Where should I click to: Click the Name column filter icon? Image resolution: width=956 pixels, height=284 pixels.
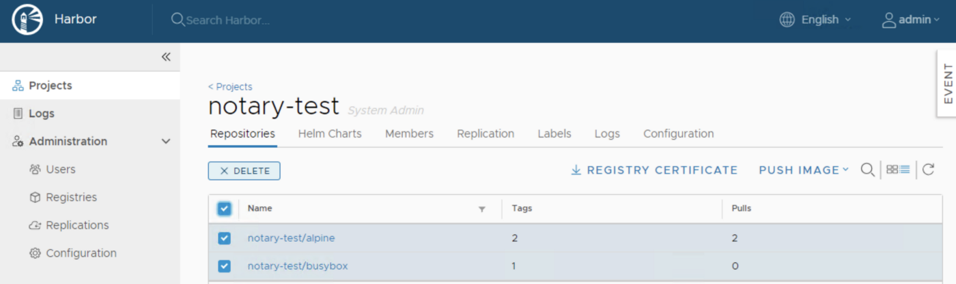tap(481, 209)
